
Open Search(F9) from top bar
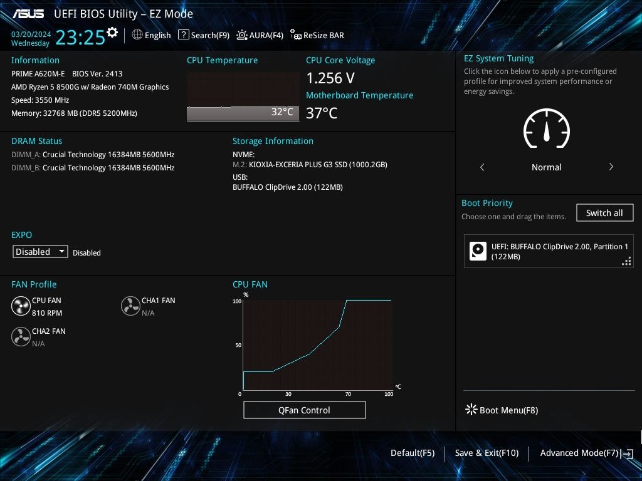210,35
